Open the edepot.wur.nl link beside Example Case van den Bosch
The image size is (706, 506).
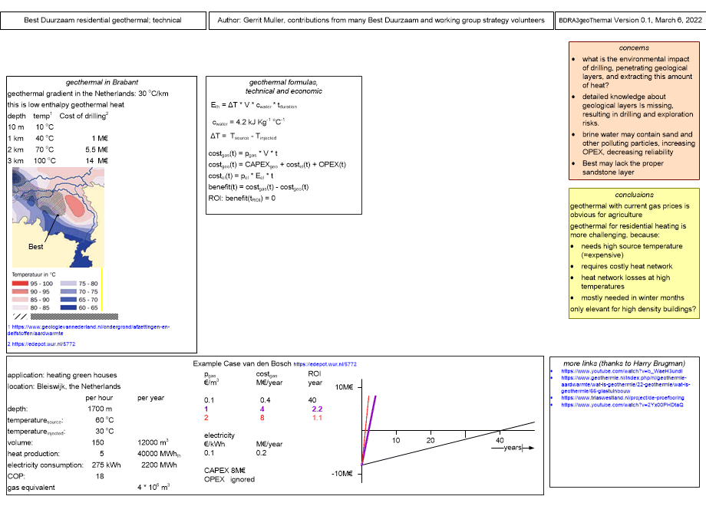[325, 364]
